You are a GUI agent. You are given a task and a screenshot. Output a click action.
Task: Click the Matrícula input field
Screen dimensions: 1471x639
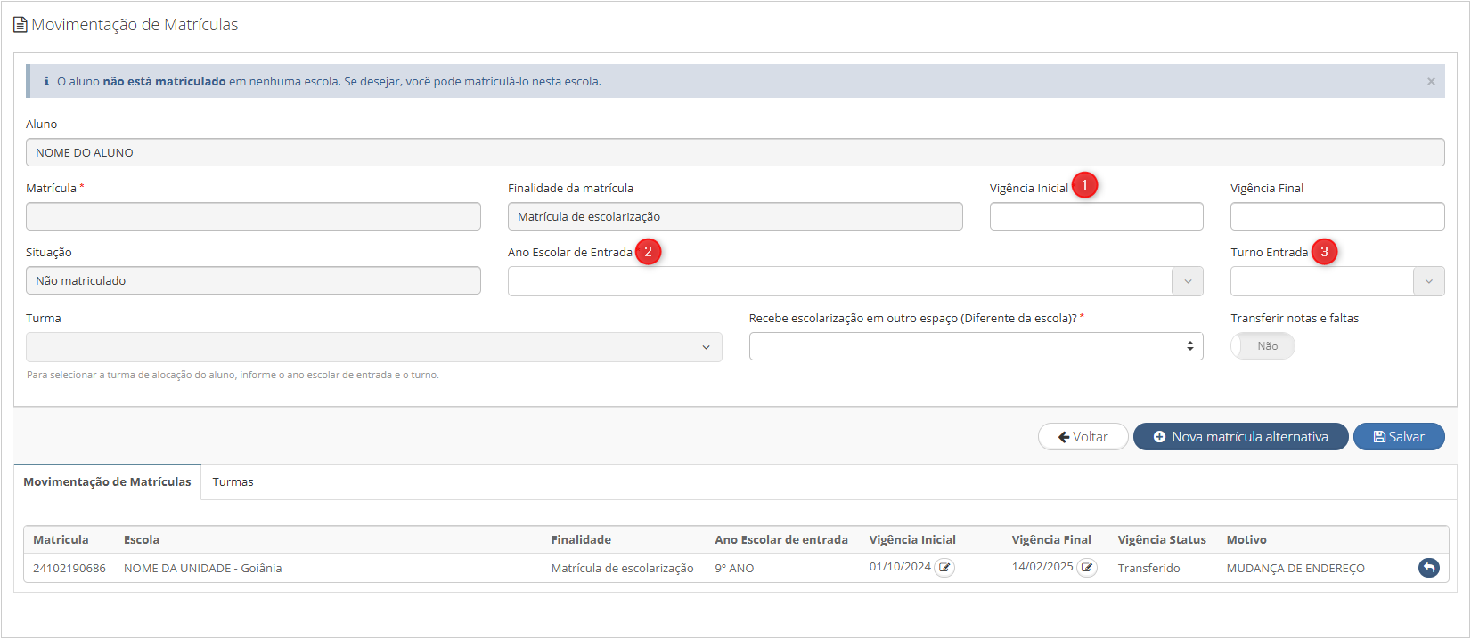tap(253, 216)
